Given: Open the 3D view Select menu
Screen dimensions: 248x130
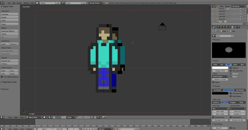Looking at the screenshot, I should coord(16,117).
